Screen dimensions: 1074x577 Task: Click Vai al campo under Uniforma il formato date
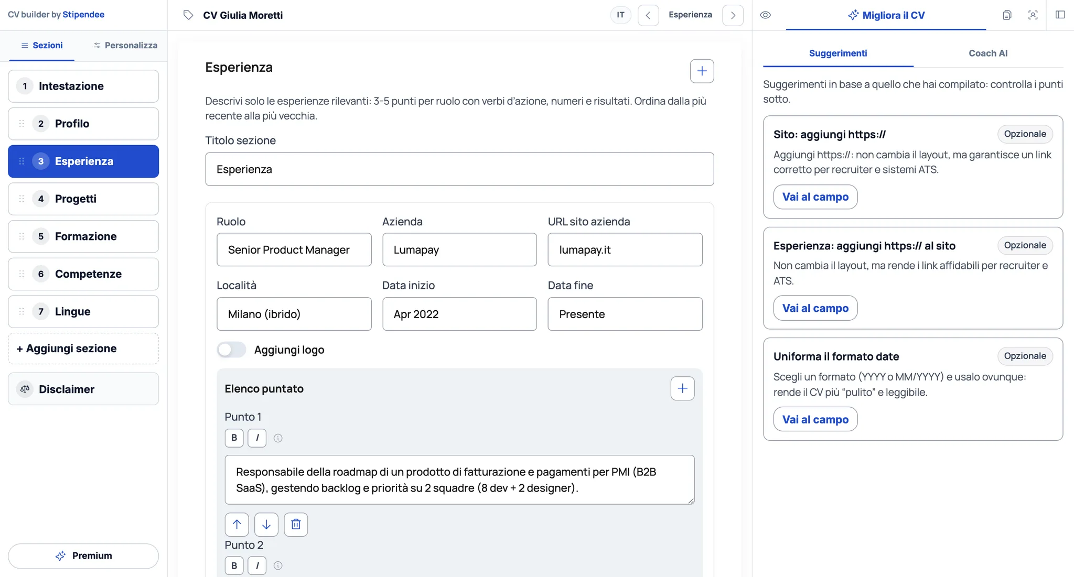(x=815, y=419)
